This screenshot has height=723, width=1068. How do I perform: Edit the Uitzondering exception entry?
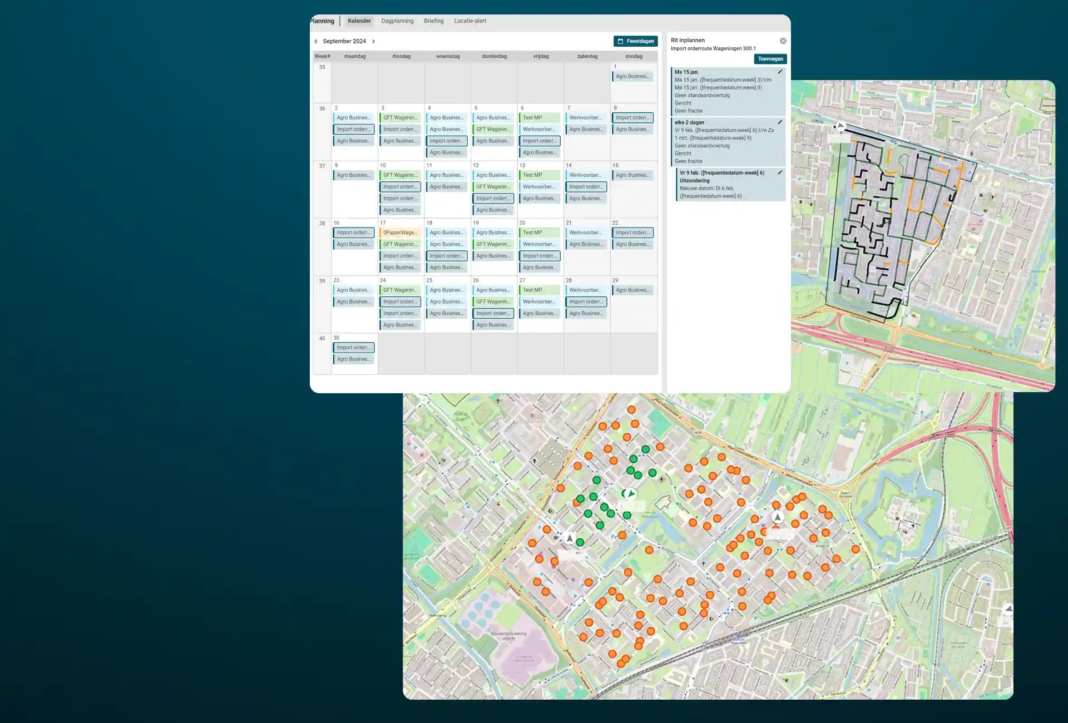click(780, 172)
